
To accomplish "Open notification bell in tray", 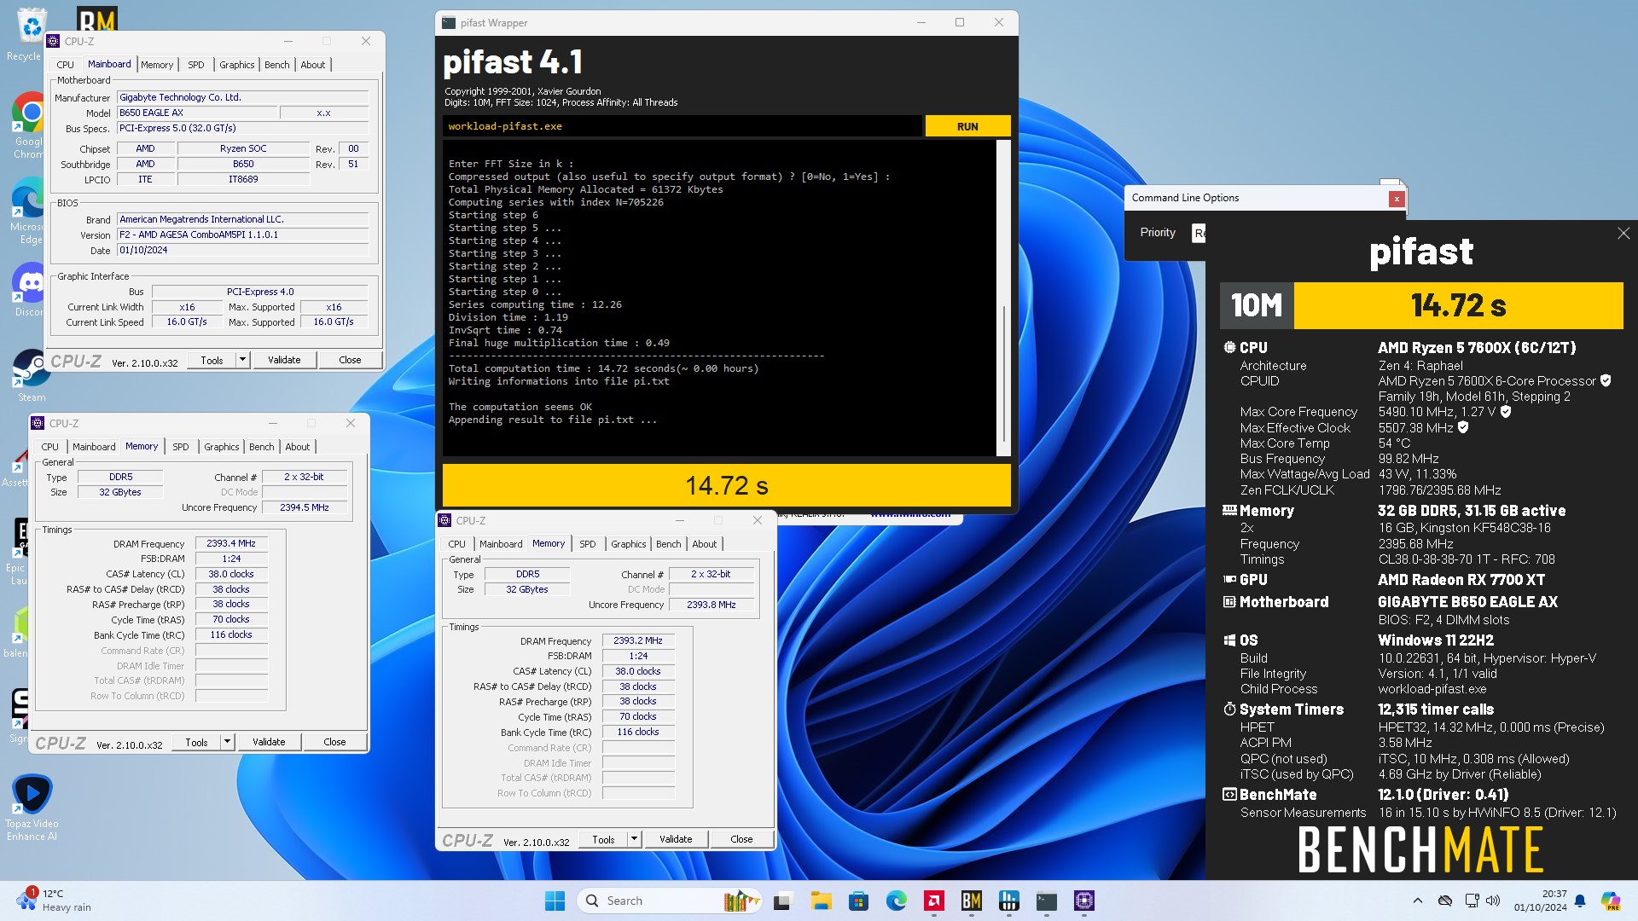I will coord(1580,901).
